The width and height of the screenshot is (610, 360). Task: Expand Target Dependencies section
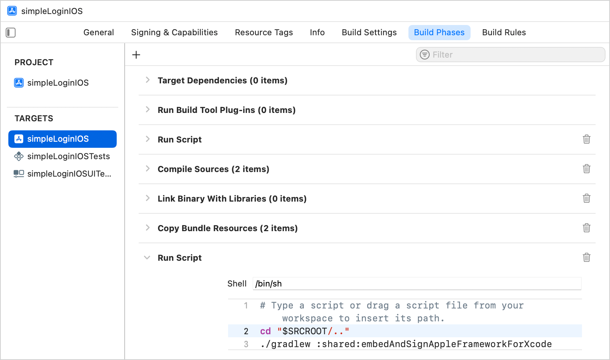[148, 80]
